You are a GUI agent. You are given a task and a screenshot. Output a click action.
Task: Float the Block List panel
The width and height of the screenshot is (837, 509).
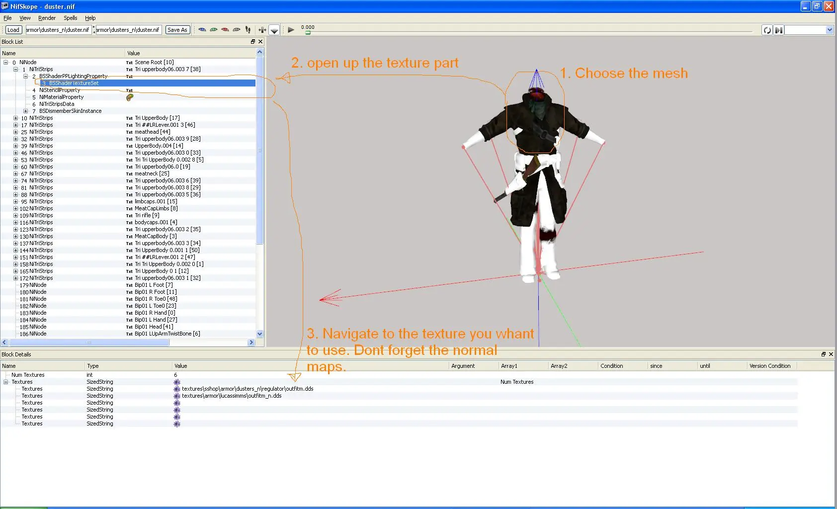click(x=252, y=42)
